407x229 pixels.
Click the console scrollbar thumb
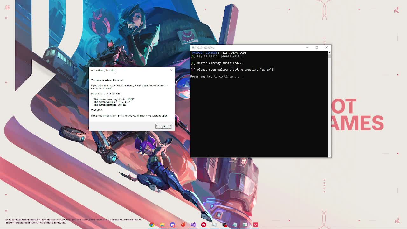click(329, 57)
